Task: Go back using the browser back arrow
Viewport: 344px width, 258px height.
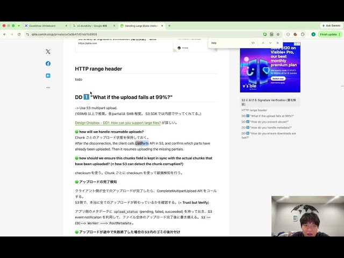Action: [5, 34]
